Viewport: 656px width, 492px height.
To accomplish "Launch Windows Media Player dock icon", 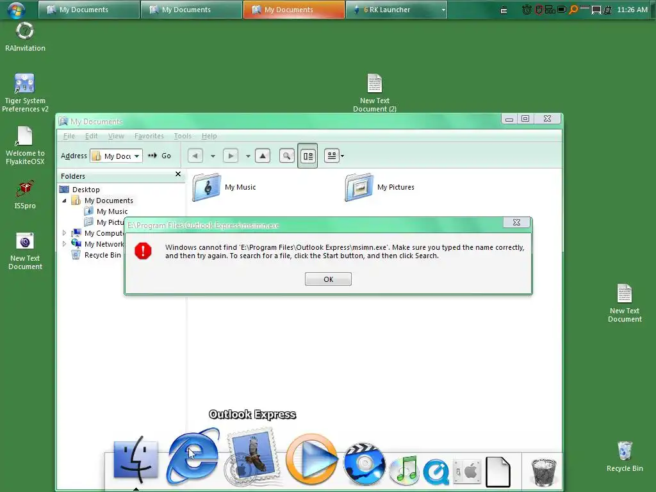I will 311,459.
